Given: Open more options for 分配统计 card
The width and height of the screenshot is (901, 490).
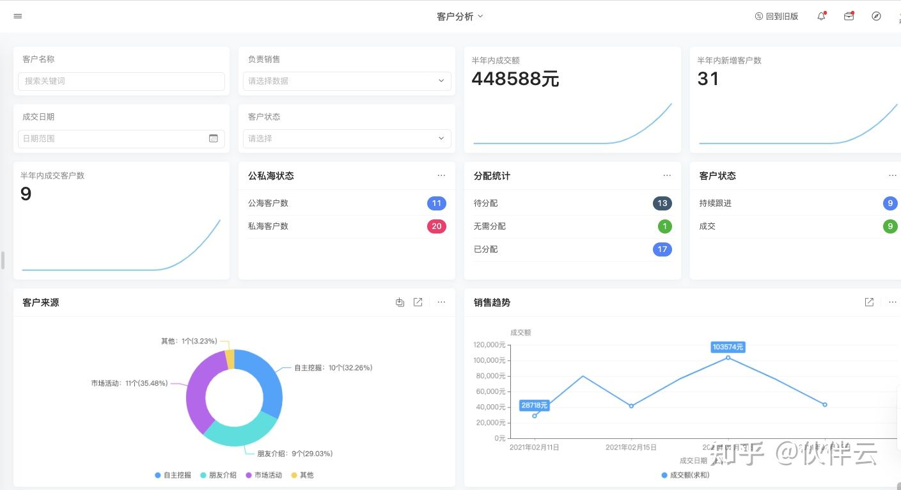Looking at the screenshot, I should click(x=667, y=175).
